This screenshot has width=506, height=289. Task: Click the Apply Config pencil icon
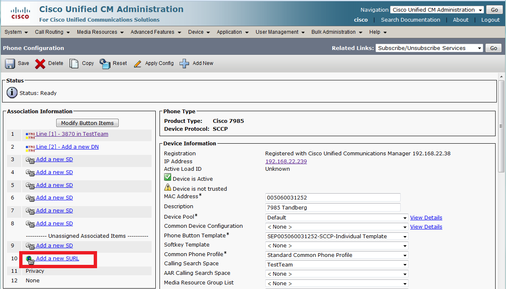[138, 64]
